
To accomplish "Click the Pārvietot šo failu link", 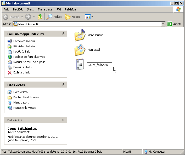I will [x=24, y=46].
